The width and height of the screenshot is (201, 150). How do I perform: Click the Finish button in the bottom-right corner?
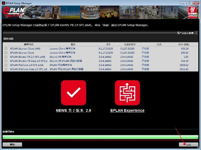click(189, 145)
